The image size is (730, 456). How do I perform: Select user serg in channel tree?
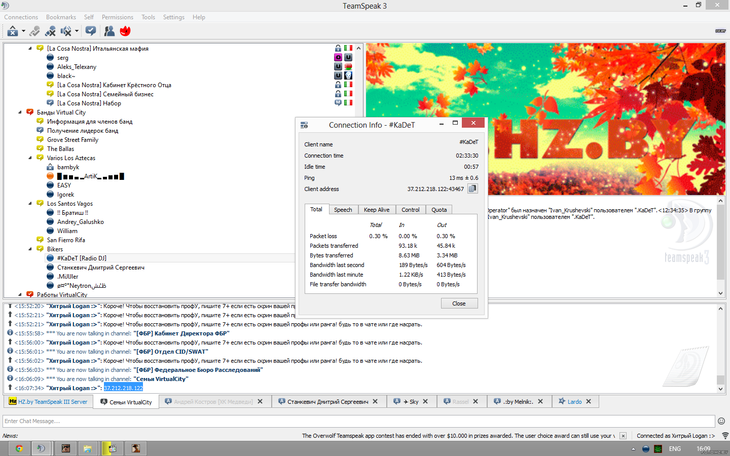[62, 58]
